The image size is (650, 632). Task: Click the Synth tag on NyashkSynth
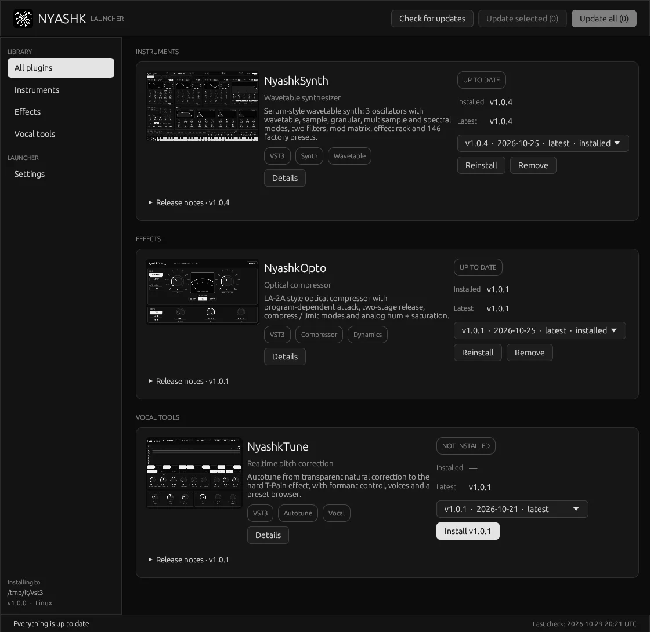pyautogui.click(x=309, y=156)
